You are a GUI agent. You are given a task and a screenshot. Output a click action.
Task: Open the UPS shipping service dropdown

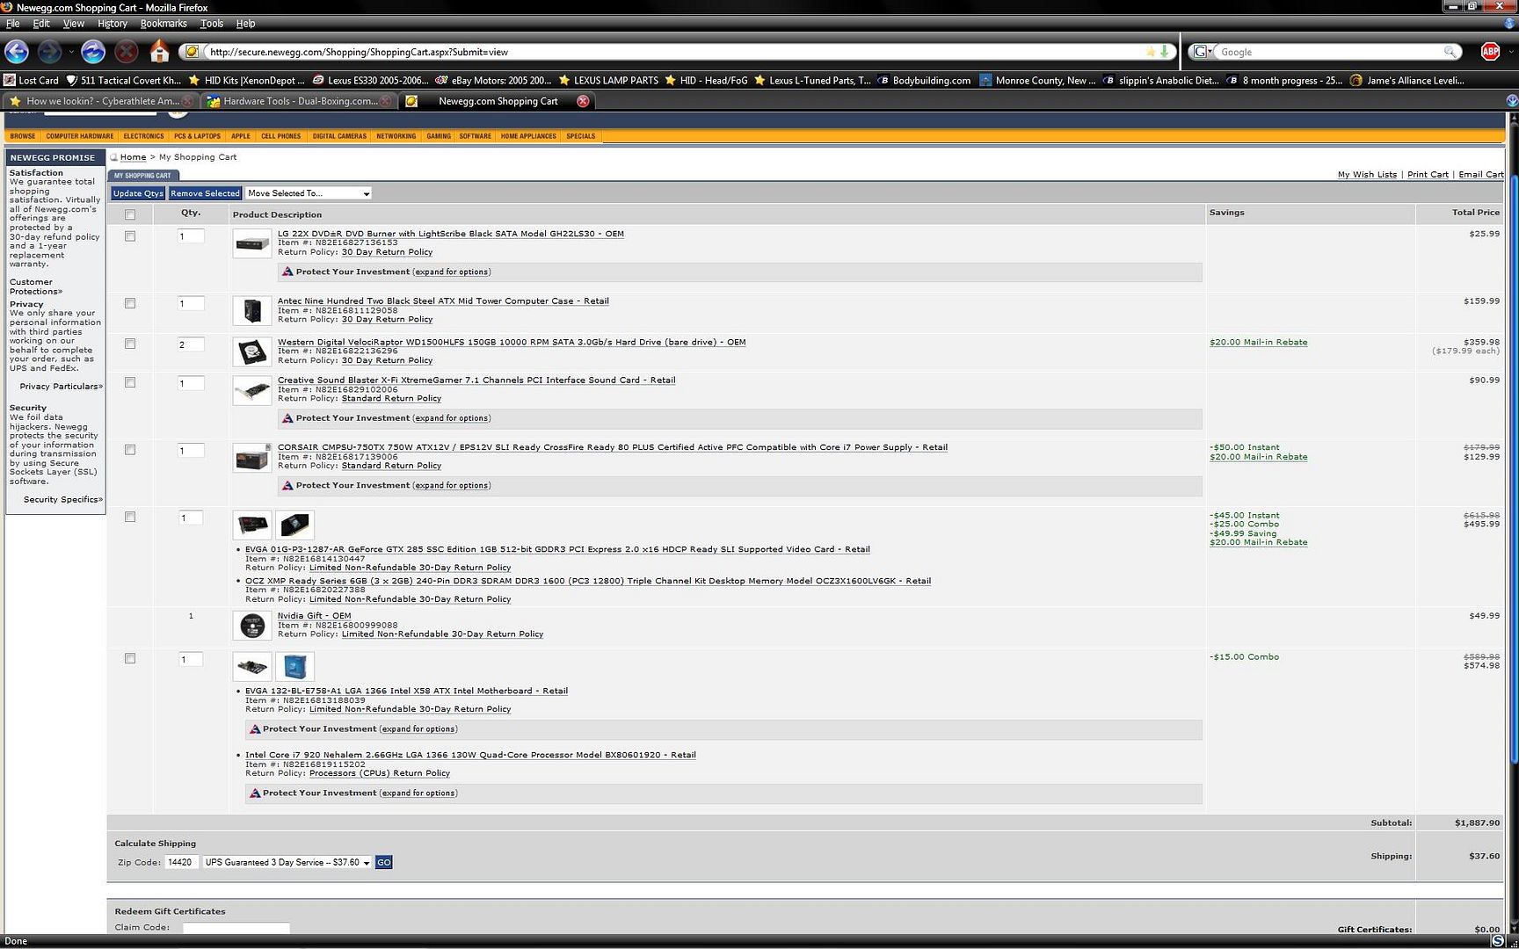pyautogui.click(x=287, y=862)
